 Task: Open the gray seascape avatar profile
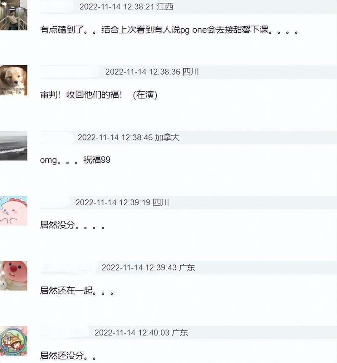[13, 145]
